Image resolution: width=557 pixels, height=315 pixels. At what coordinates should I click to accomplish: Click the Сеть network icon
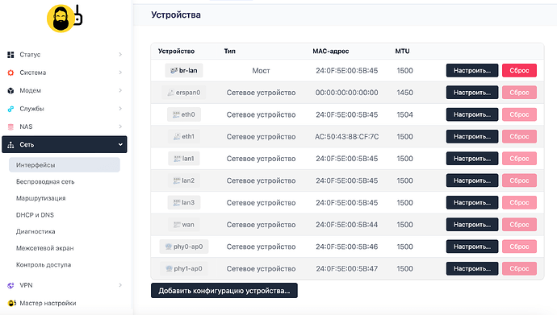[x=10, y=144]
